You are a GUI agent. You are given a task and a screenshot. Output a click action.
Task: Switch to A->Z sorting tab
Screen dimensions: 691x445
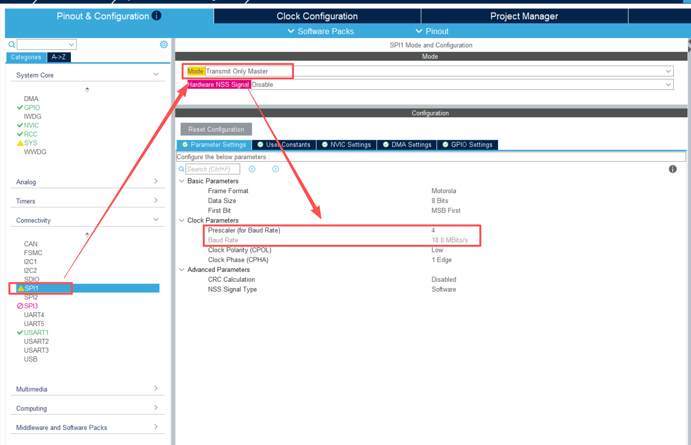[x=59, y=57]
